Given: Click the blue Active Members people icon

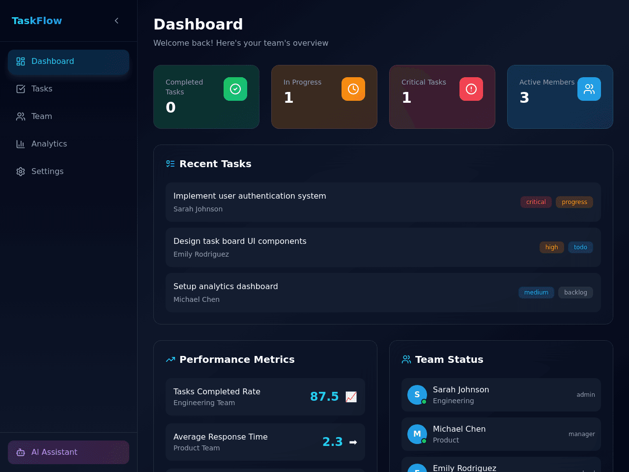Looking at the screenshot, I should (589, 89).
